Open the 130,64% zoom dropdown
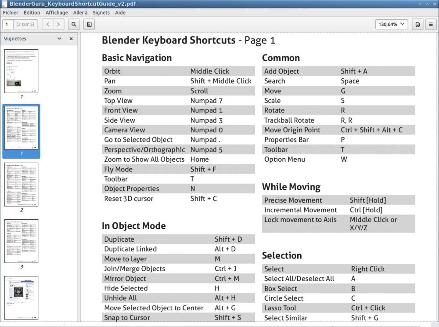Viewport: 439px width, 327px height. (392, 24)
